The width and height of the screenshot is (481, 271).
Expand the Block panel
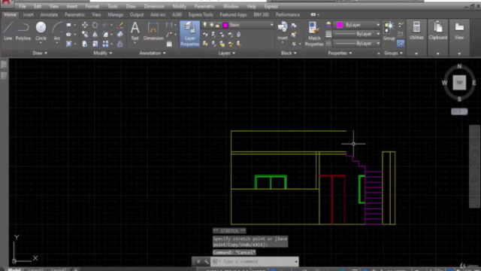(289, 53)
